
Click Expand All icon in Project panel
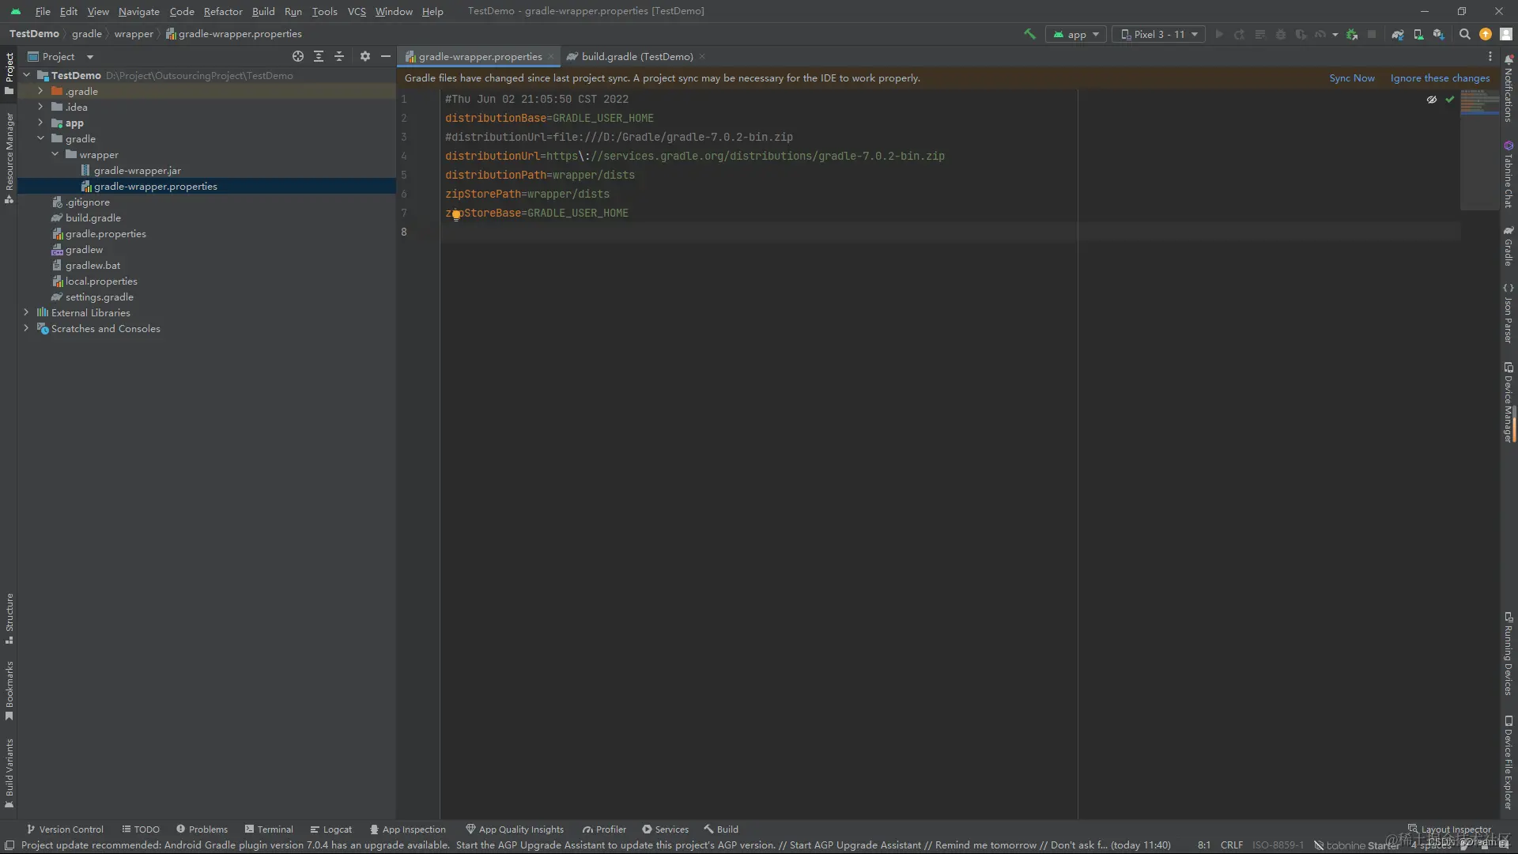tap(319, 56)
